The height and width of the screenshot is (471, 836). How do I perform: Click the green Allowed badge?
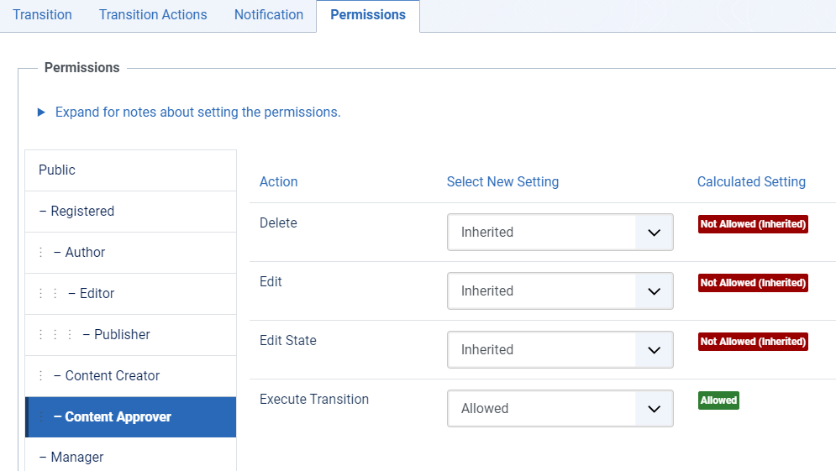(718, 400)
